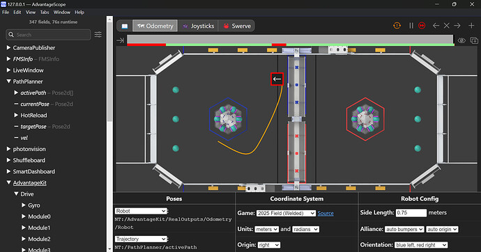Toggle timeline visibility eye icon

click(x=461, y=40)
